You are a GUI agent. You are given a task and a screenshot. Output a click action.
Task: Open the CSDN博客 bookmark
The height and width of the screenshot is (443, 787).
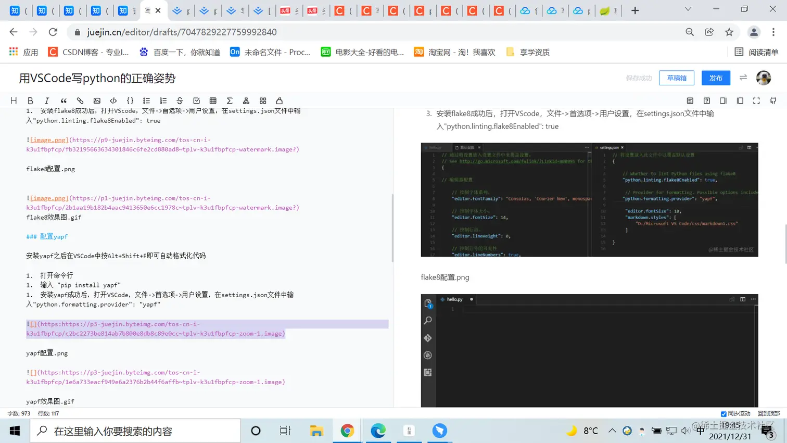(x=88, y=52)
